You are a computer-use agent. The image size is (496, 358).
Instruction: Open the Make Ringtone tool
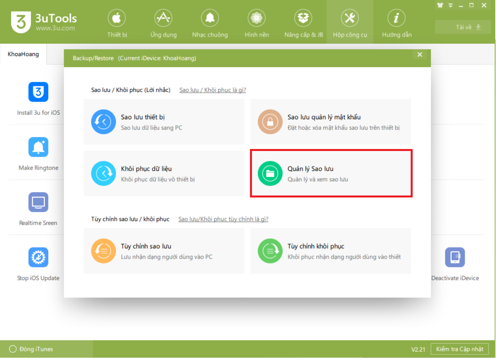(x=38, y=147)
